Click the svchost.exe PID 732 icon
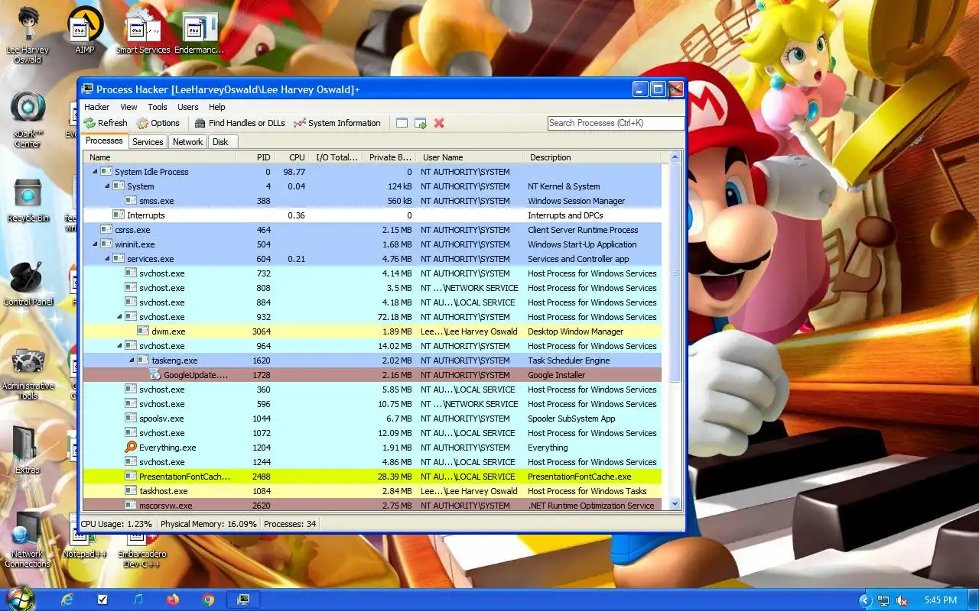The height and width of the screenshot is (611, 979). click(x=131, y=273)
